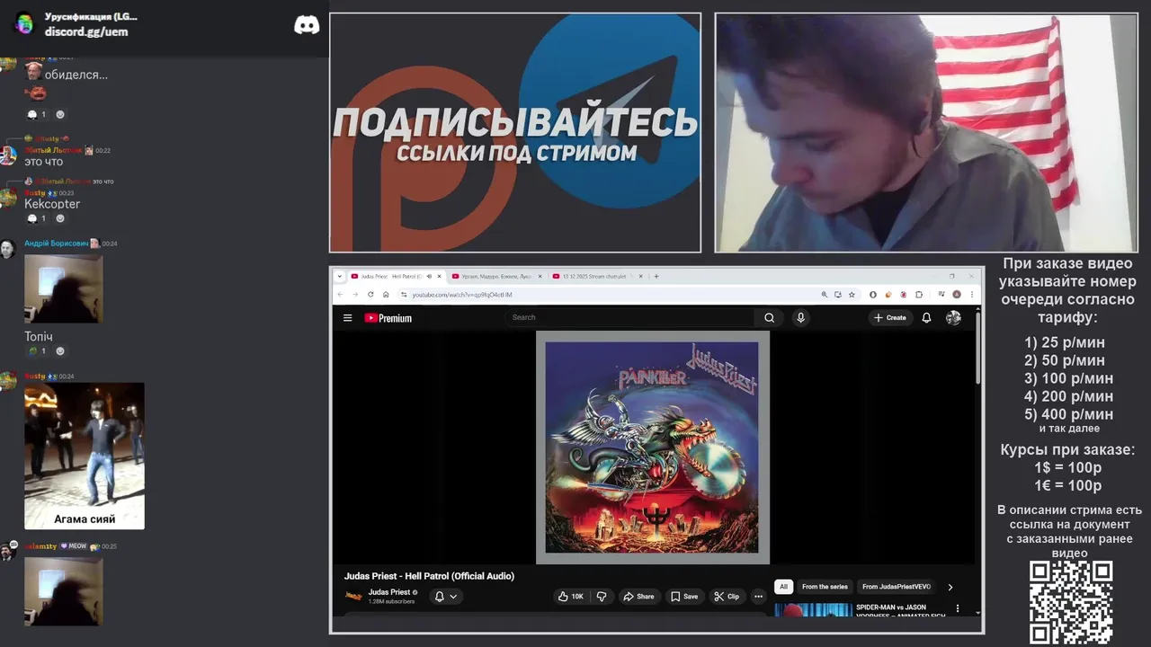Reload the YouTube page
The width and height of the screenshot is (1151, 647).
click(370, 294)
